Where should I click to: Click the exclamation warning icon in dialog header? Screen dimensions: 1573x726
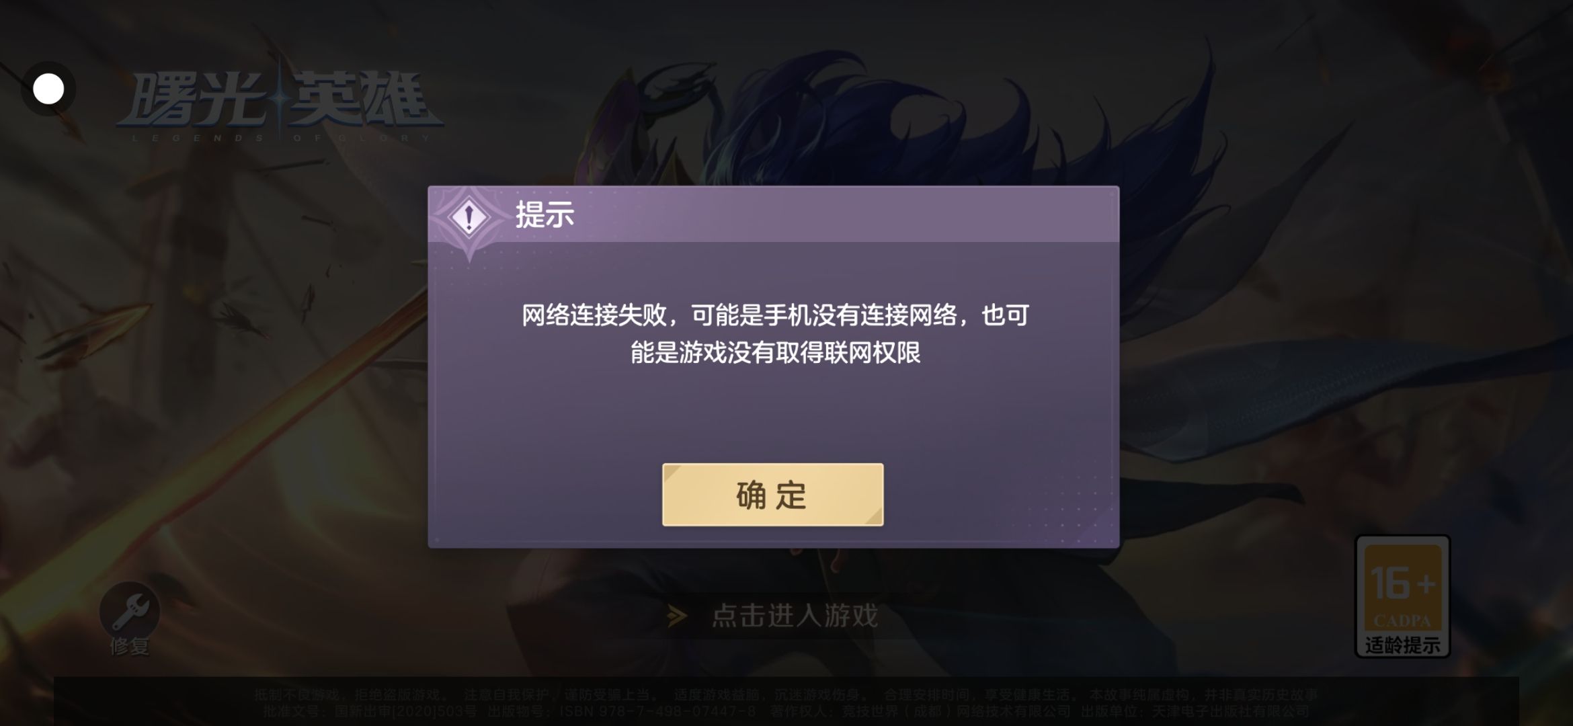469,217
